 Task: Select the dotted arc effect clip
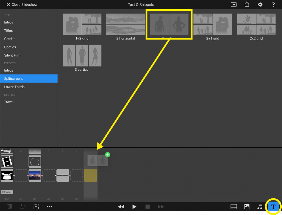tap(35, 161)
